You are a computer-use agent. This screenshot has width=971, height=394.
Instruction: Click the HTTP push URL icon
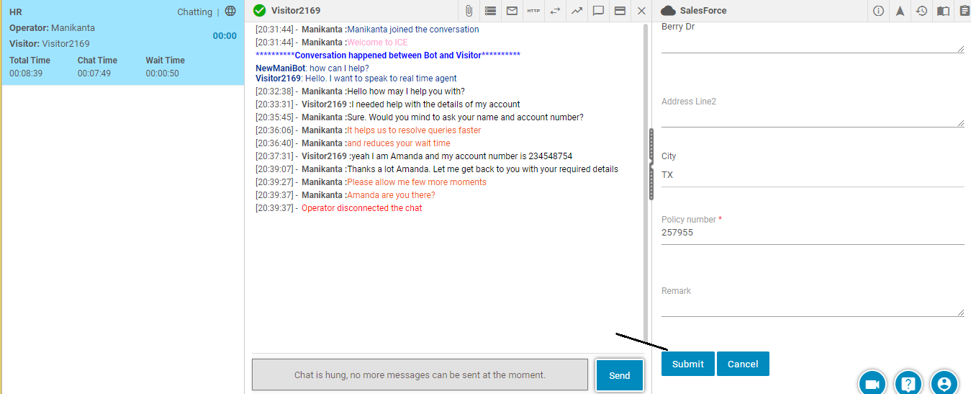point(533,11)
